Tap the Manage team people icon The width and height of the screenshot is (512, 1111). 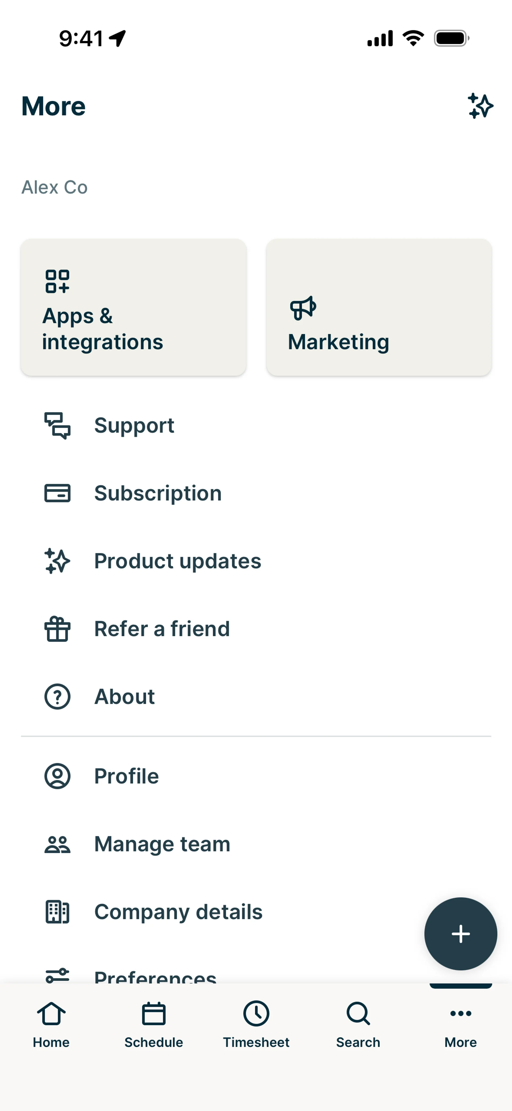pyautogui.click(x=57, y=844)
